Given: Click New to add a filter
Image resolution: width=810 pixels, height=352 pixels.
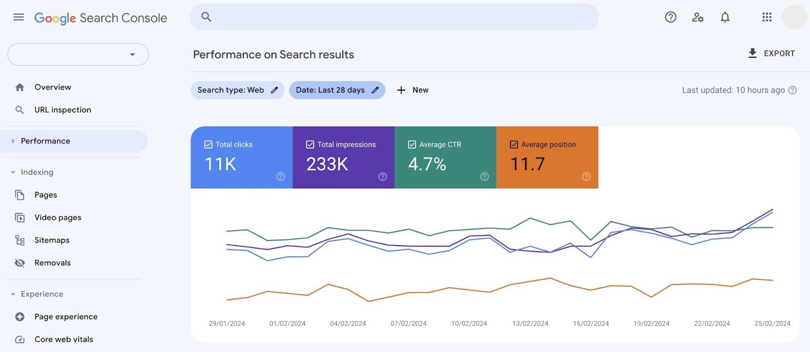Looking at the screenshot, I should click(420, 90).
